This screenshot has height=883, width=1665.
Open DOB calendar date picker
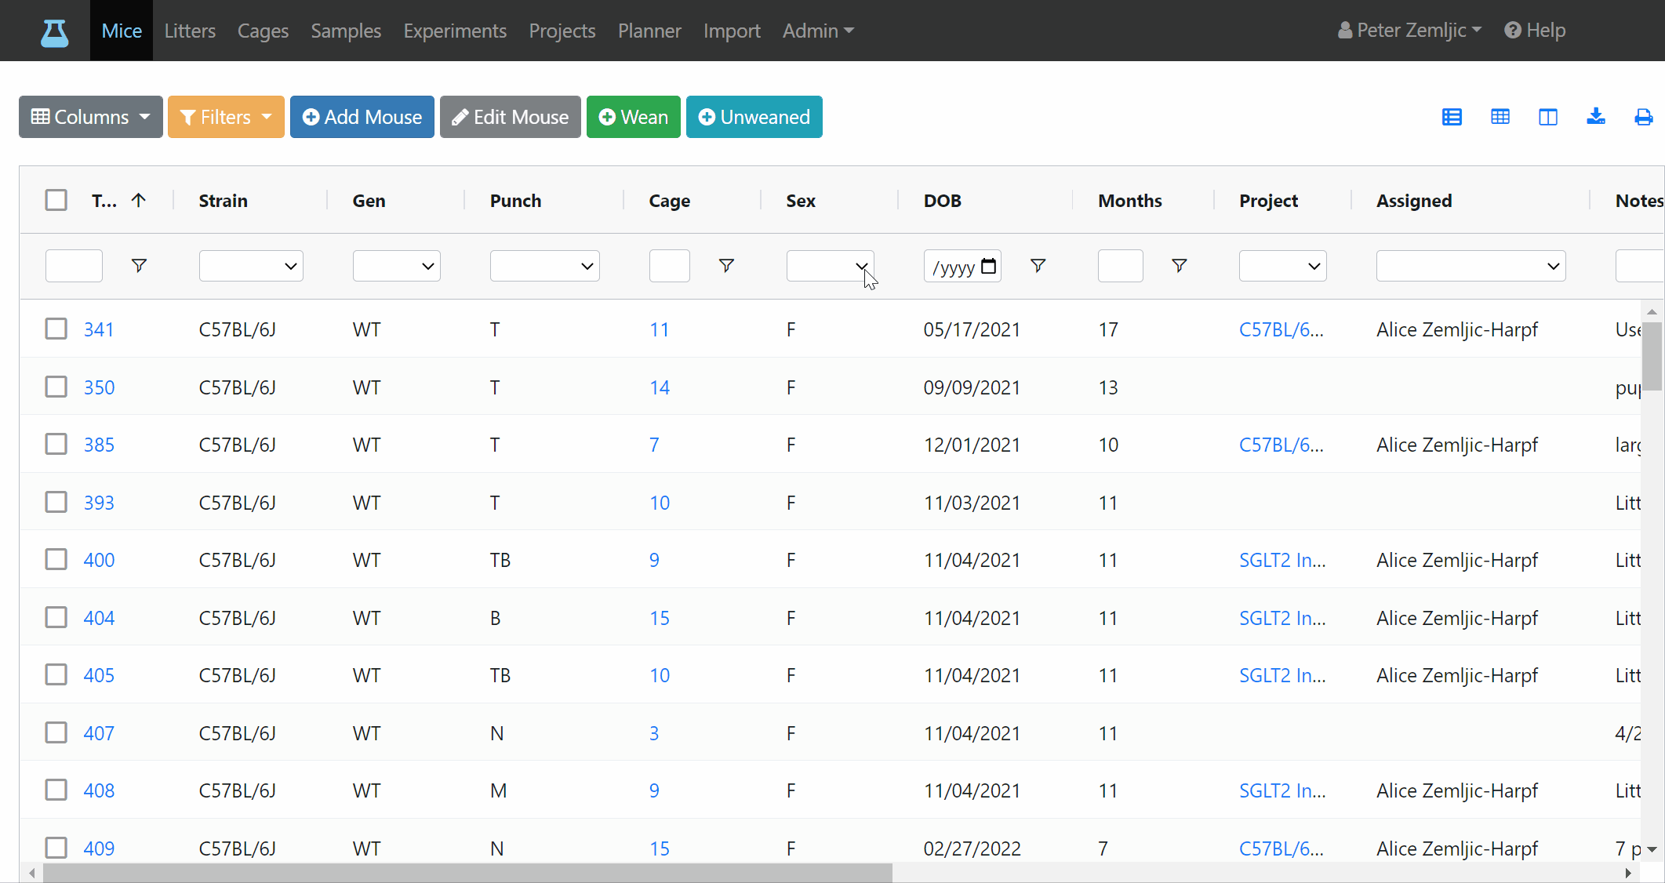pos(989,266)
